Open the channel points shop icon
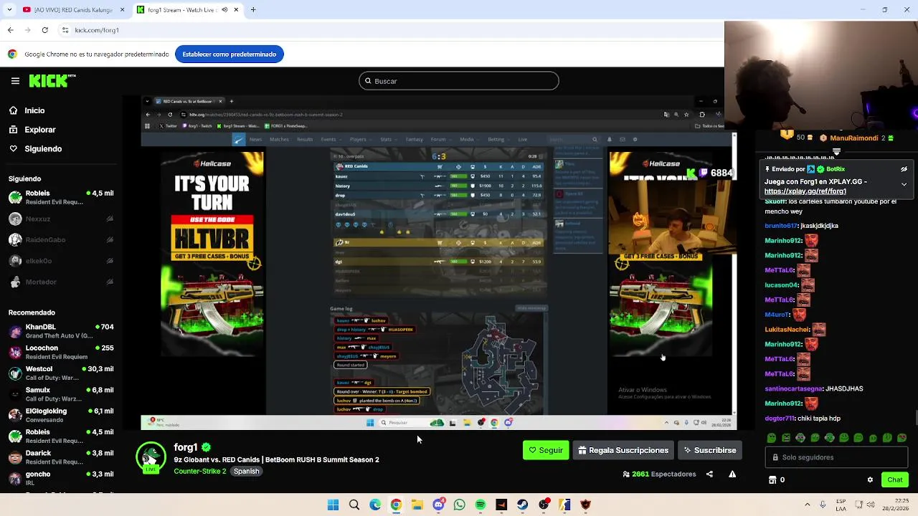This screenshot has width=918, height=516. coord(772,480)
